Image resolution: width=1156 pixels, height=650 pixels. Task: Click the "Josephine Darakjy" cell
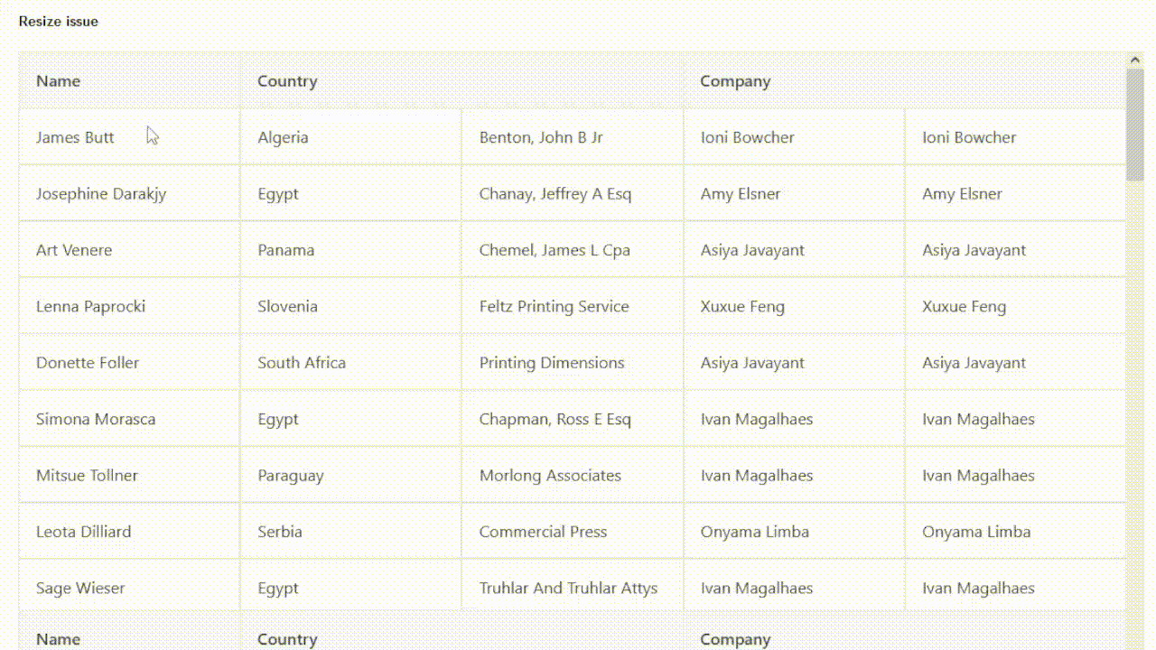pos(101,193)
